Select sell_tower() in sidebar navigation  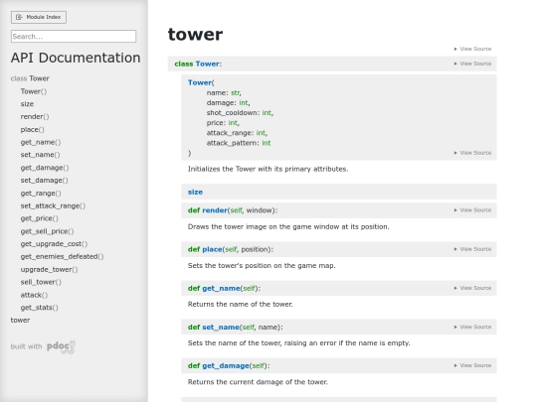(41, 282)
